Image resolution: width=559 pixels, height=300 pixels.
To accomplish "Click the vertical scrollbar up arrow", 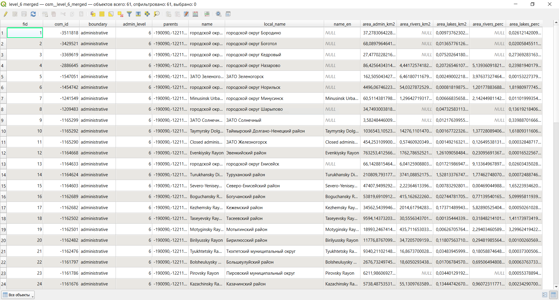I will click(556, 22).
